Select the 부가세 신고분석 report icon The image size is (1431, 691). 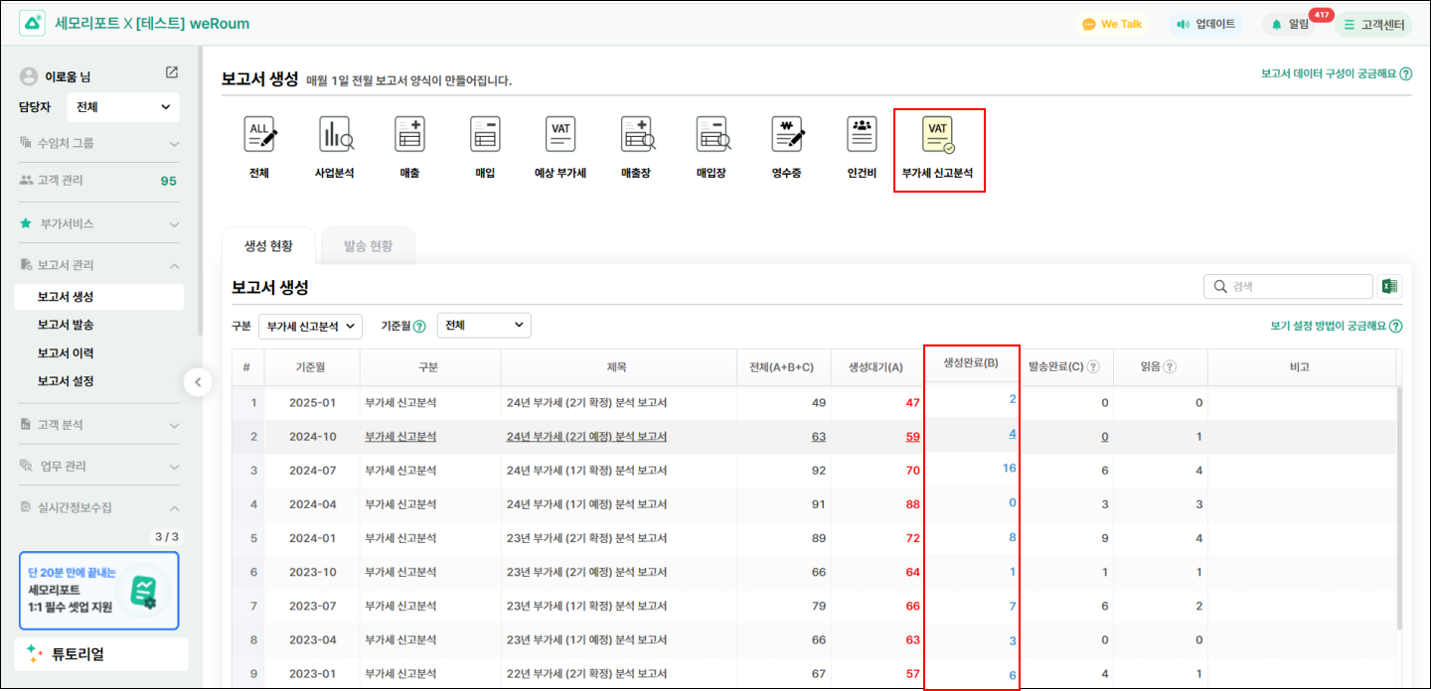coord(938,136)
